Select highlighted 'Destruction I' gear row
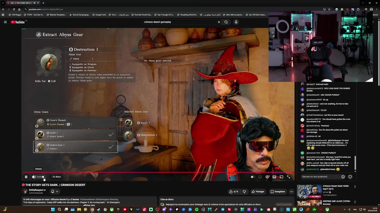Viewport: 380px width, 213px height. [x=75, y=147]
